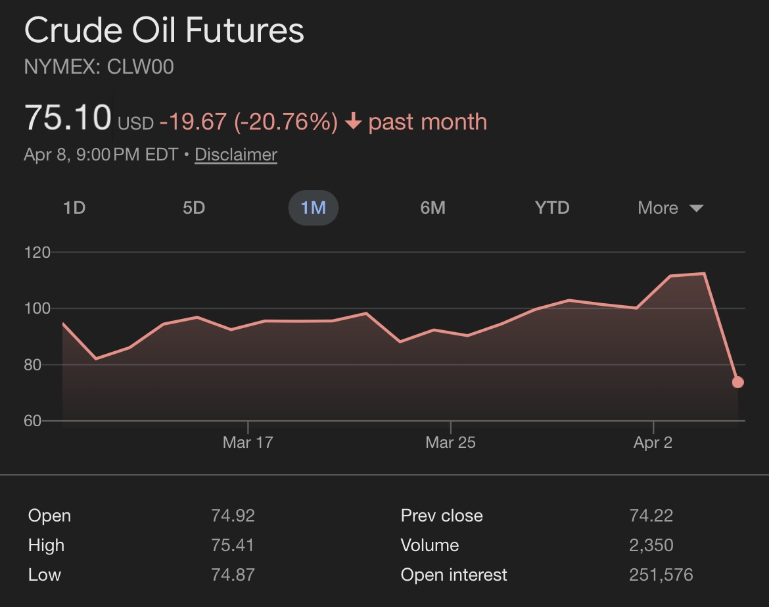Click the Open interest value 251,576
The width and height of the screenshot is (769, 607).
(661, 575)
